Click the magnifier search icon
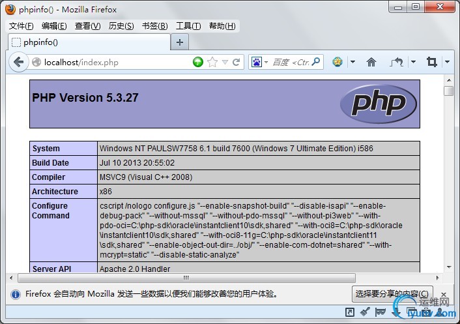The width and height of the screenshot is (460, 324). [x=316, y=62]
